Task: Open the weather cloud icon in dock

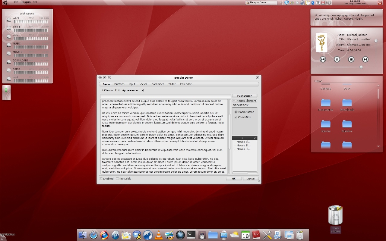Action: (x=235, y=235)
